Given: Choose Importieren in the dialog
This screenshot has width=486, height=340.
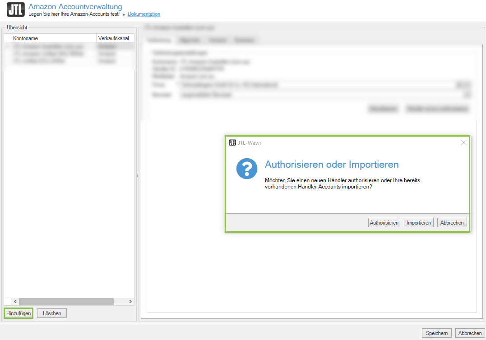Looking at the screenshot, I should point(418,222).
